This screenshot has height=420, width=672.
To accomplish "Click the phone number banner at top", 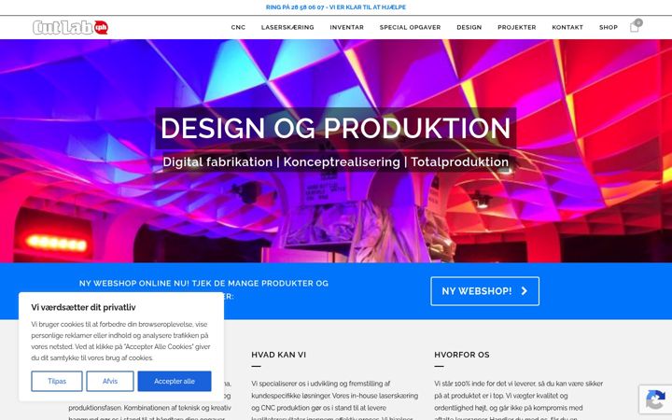I will point(336,7).
